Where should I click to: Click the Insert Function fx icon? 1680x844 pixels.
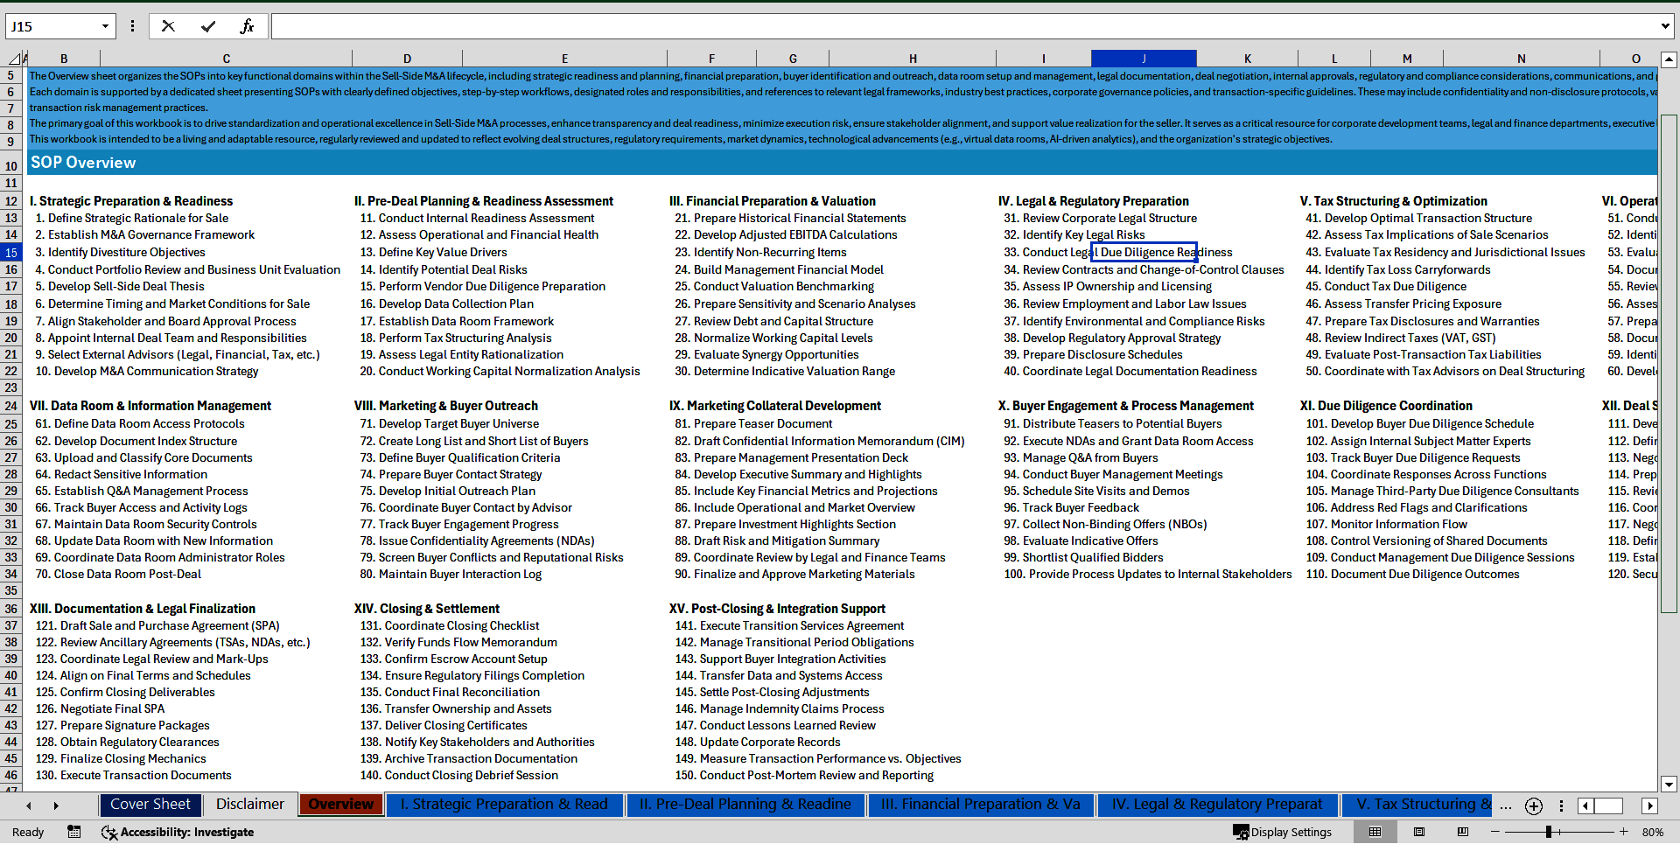[247, 26]
